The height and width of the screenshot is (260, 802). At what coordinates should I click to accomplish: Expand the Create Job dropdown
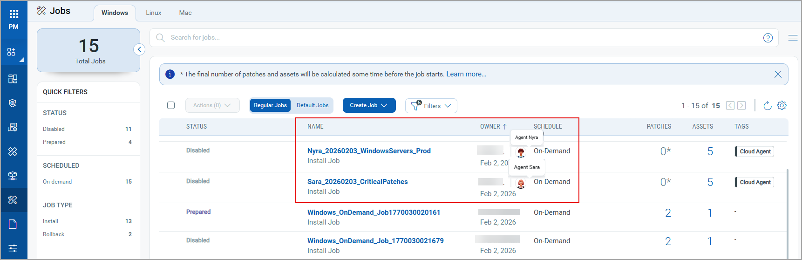369,105
